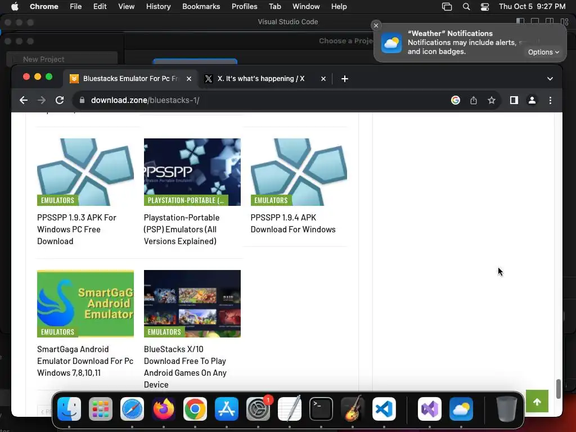Screen dimensions: 576x432
Task: Open the File menu
Action: (76, 7)
